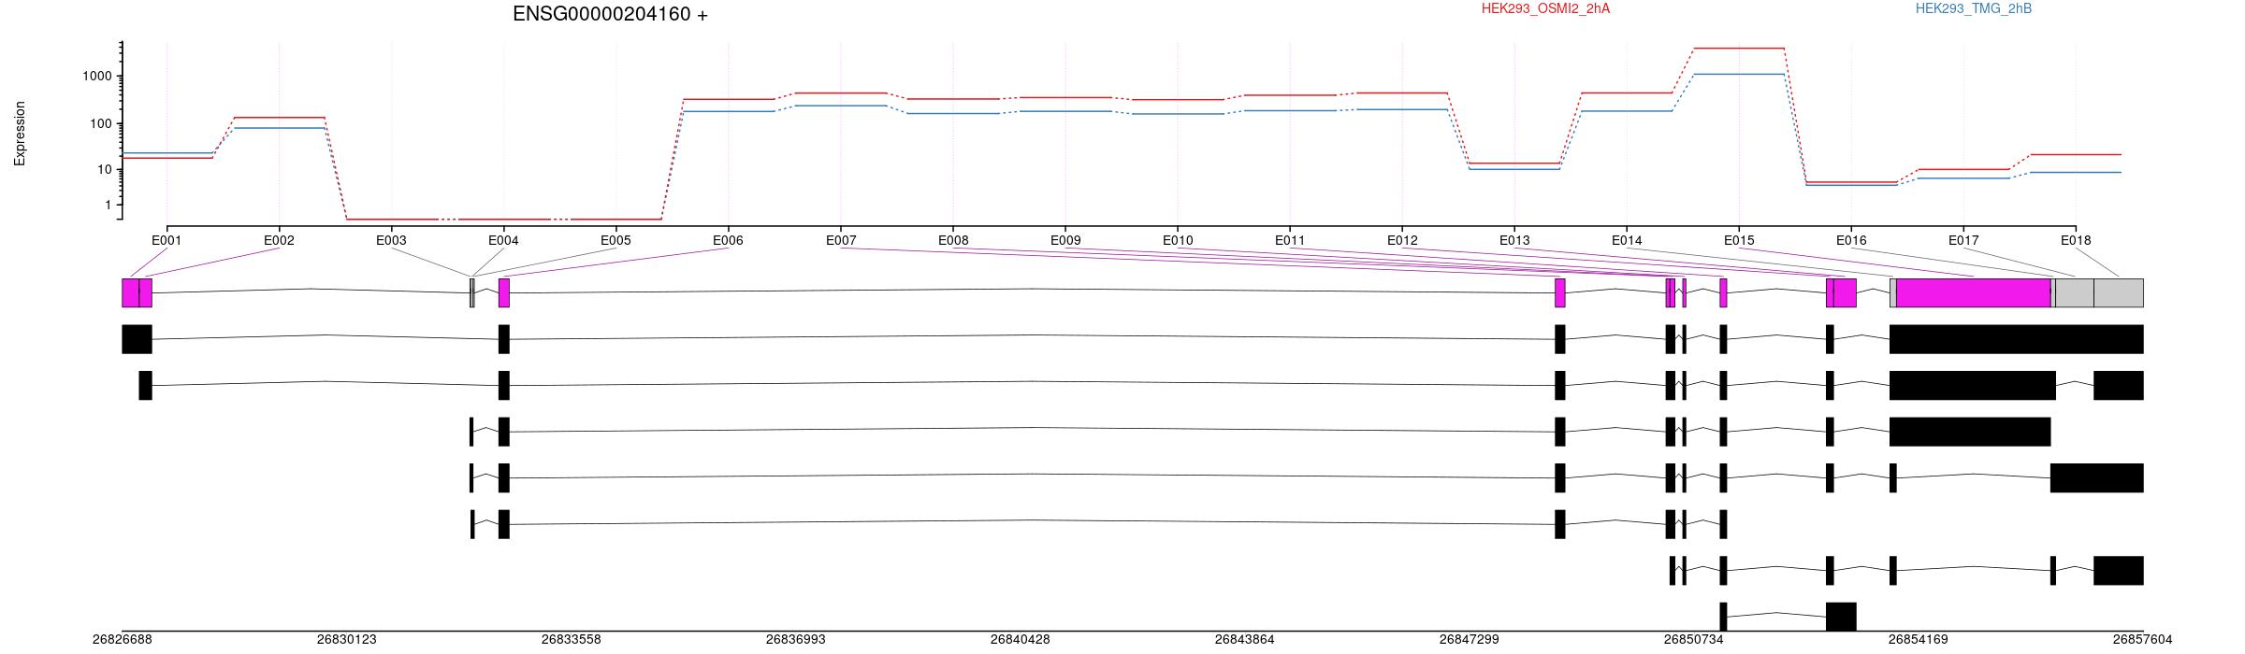Click the y-axis tick value 10
The image size is (2245, 654).
pos(105,169)
